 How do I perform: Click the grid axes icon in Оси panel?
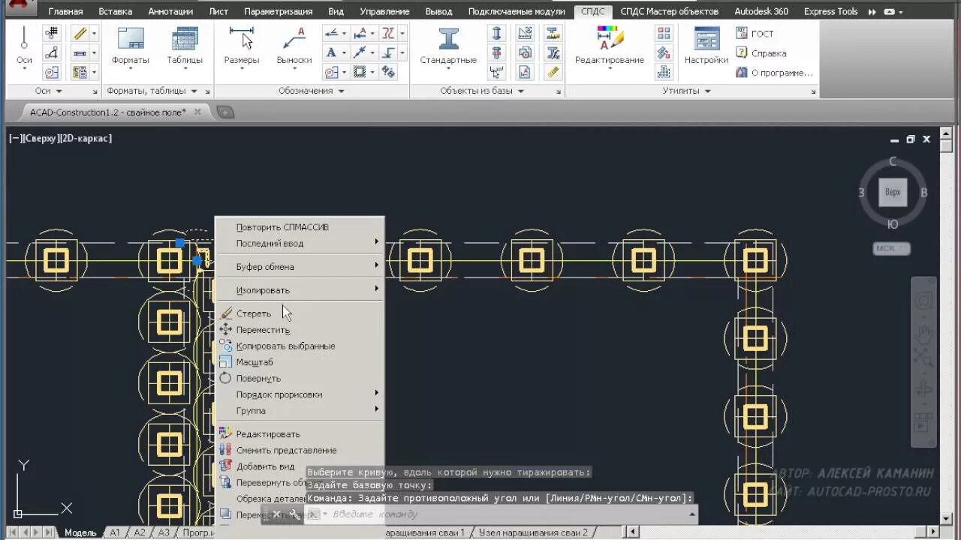51,34
